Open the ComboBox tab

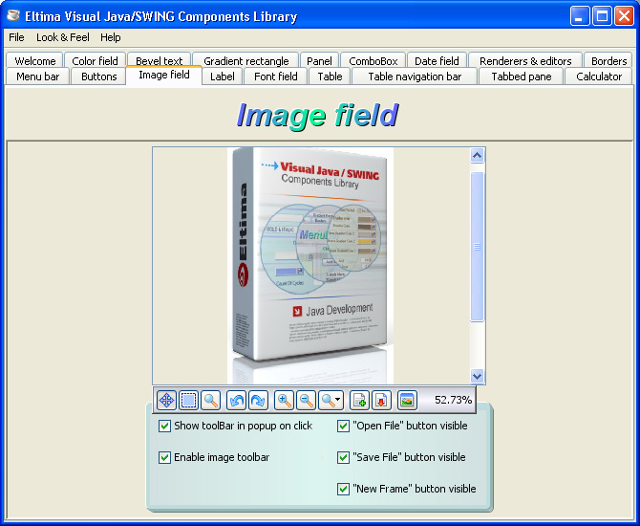pyautogui.click(x=373, y=60)
